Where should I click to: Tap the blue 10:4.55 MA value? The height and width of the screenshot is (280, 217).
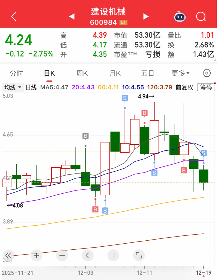[133, 87]
